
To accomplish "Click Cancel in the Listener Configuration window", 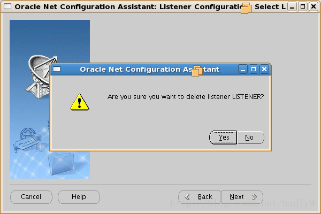I will (x=31, y=197).
